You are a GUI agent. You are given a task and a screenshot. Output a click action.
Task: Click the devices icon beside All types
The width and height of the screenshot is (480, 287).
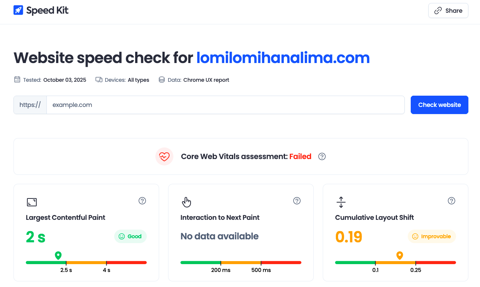pyautogui.click(x=99, y=80)
